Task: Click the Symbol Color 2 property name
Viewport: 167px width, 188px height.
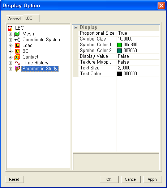Action: pyautogui.click(x=96, y=51)
